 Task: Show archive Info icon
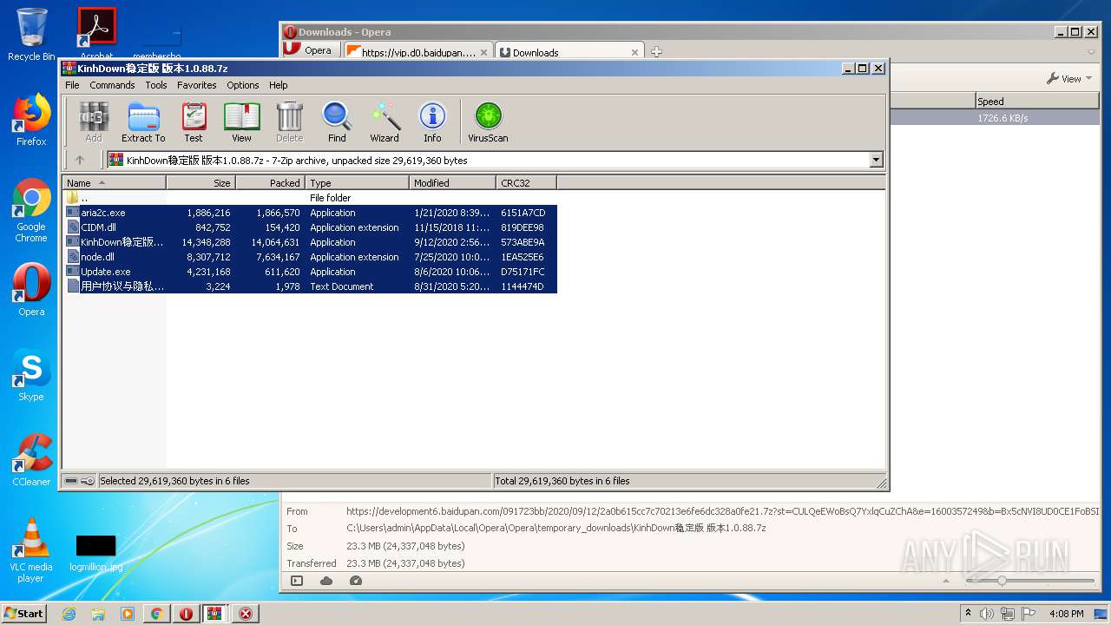(x=432, y=122)
